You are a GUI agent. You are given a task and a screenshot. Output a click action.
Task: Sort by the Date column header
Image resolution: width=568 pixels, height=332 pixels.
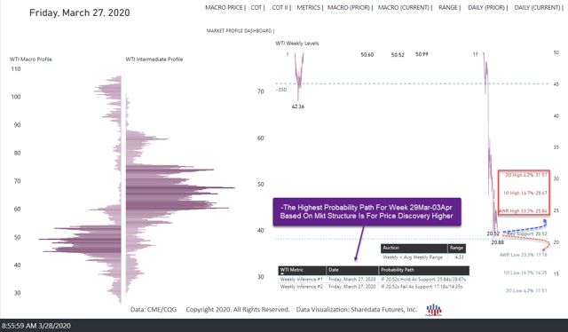coord(352,270)
